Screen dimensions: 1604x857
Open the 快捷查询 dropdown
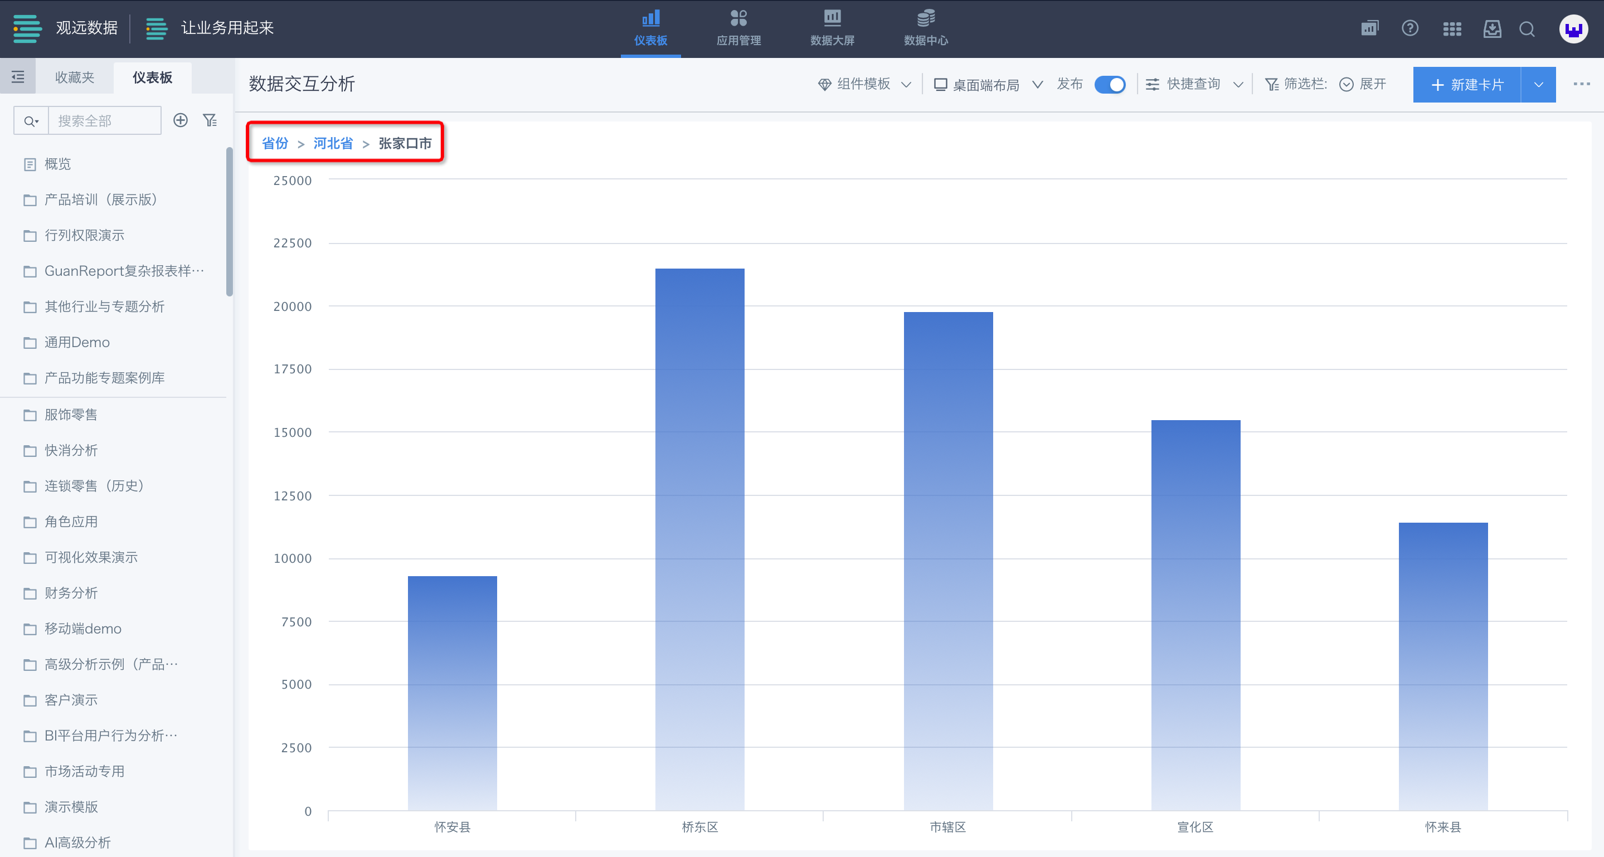click(x=1194, y=84)
